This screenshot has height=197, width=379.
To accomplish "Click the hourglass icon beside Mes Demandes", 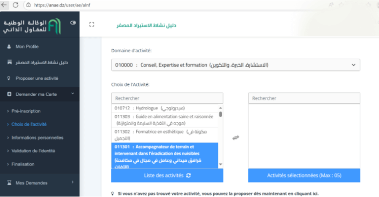I will coord(9,183).
